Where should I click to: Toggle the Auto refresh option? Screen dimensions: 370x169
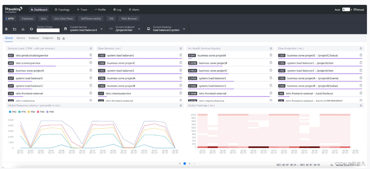(337, 10)
